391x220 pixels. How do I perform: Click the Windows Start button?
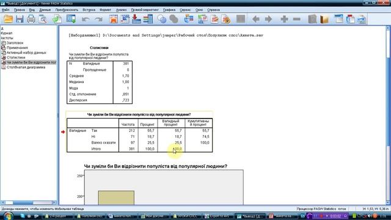8,216
